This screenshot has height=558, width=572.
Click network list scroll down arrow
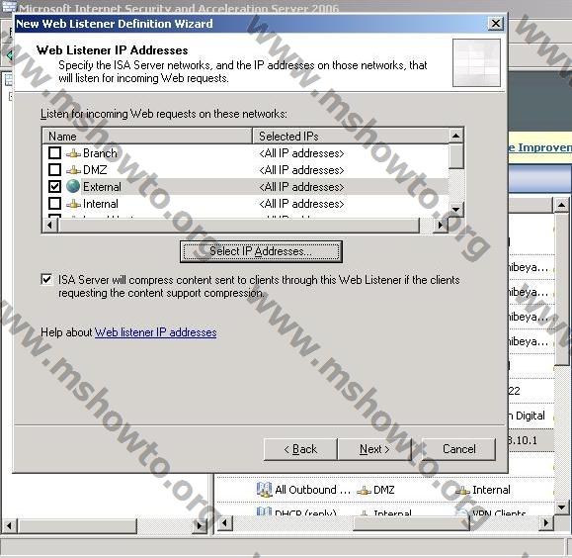click(x=455, y=210)
